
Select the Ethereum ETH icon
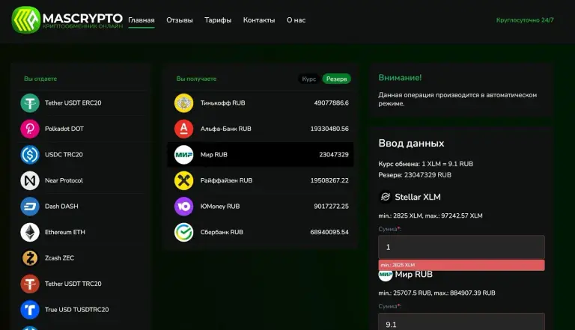(30, 232)
